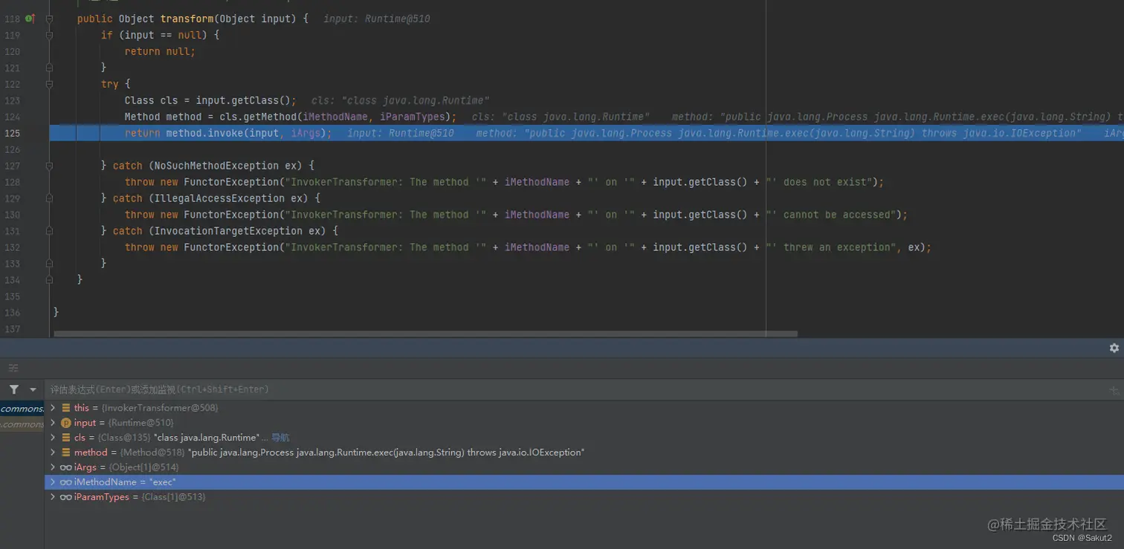Click inline hint 'cls: "class java.lang.Runtime"' on line 123
The image size is (1124, 549).
coord(401,100)
